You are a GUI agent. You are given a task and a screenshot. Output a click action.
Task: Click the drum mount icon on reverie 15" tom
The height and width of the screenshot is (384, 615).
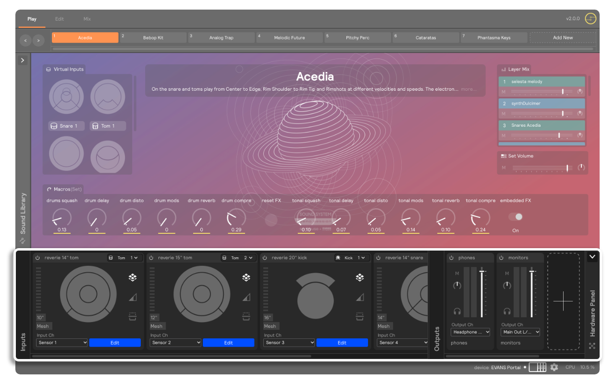(x=246, y=316)
